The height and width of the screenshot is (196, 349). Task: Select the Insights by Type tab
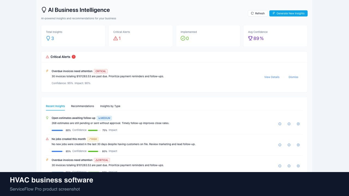110,106
